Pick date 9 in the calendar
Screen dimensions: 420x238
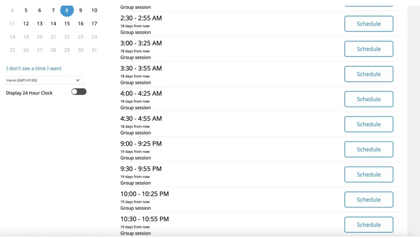tap(80, 10)
